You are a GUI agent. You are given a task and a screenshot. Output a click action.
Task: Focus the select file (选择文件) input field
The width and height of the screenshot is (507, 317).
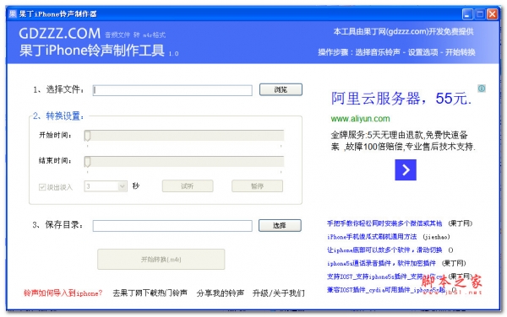(x=172, y=90)
